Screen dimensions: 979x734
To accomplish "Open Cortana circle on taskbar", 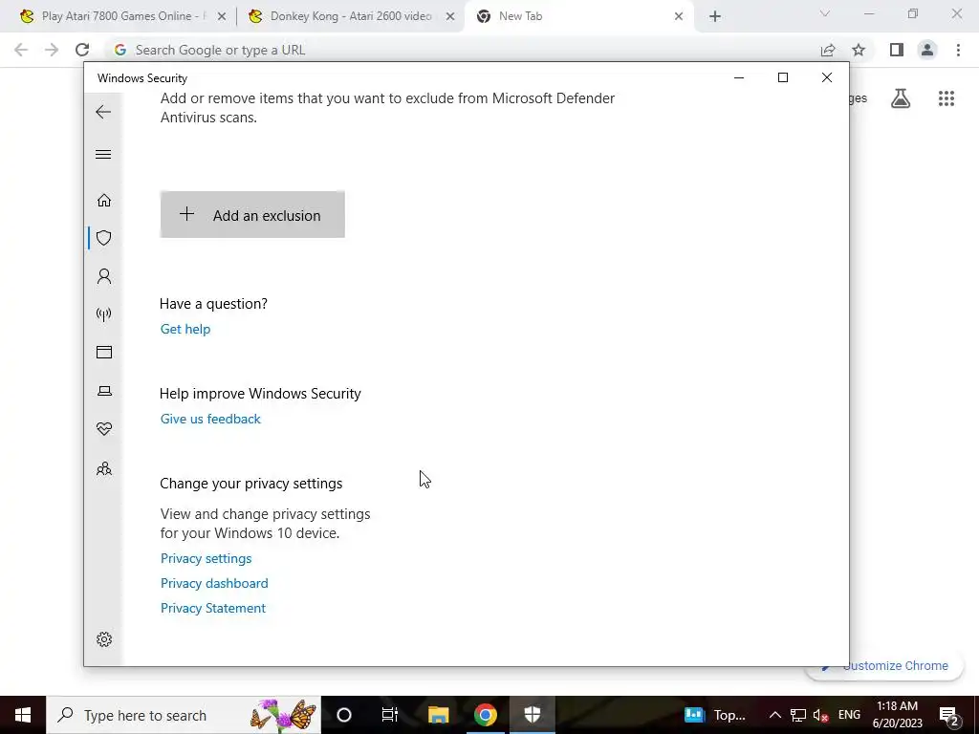I will tap(344, 715).
